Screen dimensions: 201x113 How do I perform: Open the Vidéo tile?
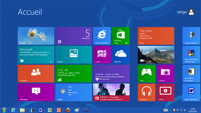coord(166,92)
